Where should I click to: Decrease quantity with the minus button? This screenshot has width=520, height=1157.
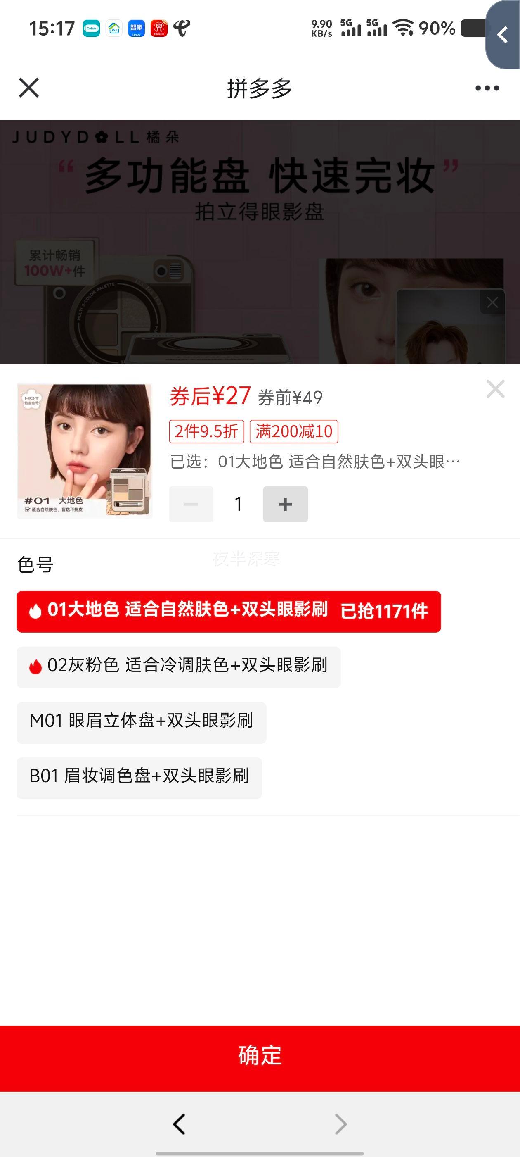[x=191, y=504]
